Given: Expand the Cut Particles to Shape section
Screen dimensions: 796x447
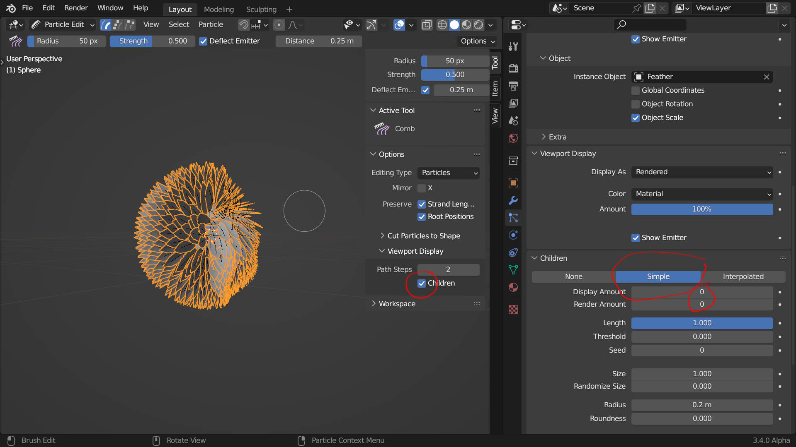Looking at the screenshot, I should pos(424,236).
